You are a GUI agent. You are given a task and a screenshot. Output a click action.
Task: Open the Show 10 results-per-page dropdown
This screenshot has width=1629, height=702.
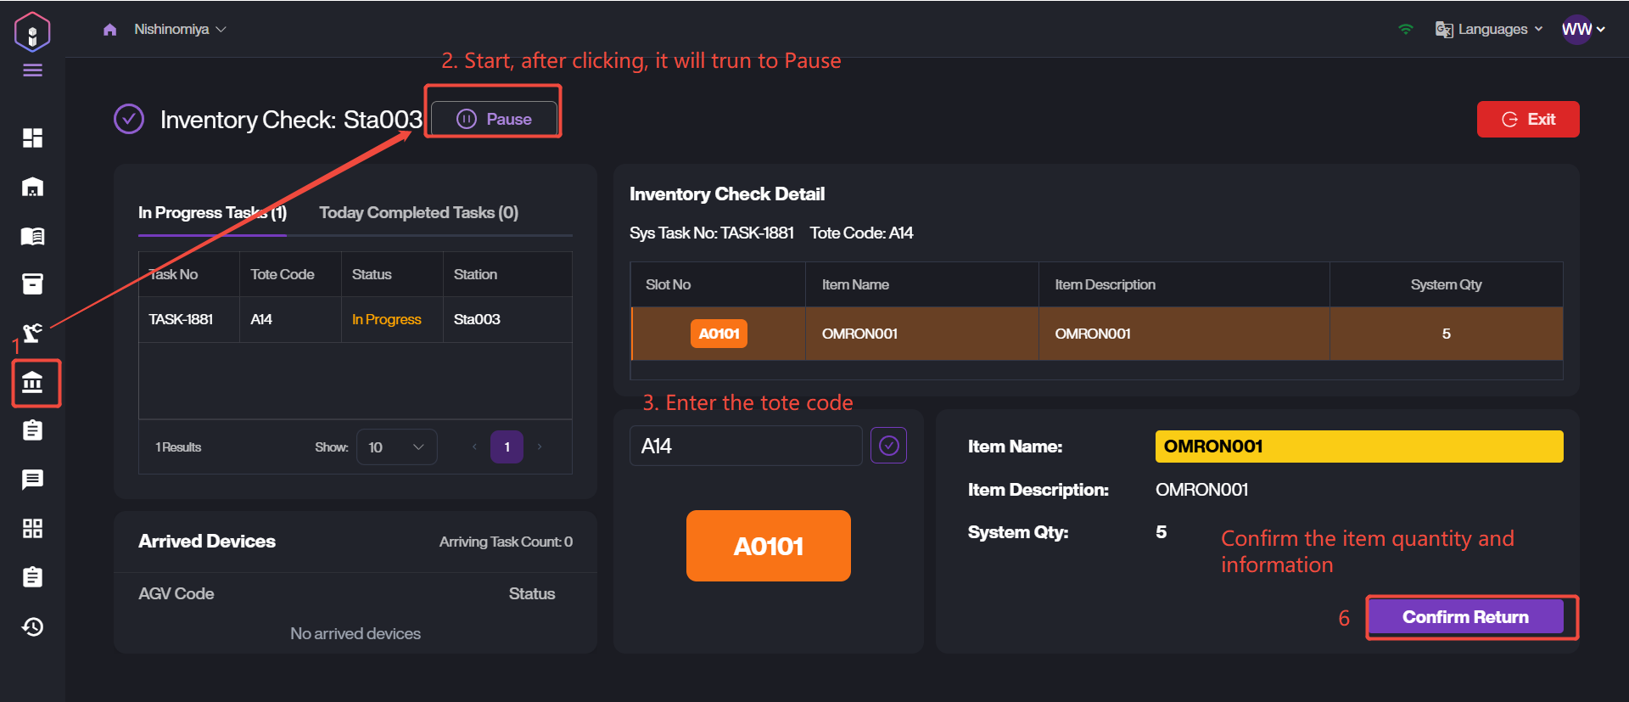[396, 447]
